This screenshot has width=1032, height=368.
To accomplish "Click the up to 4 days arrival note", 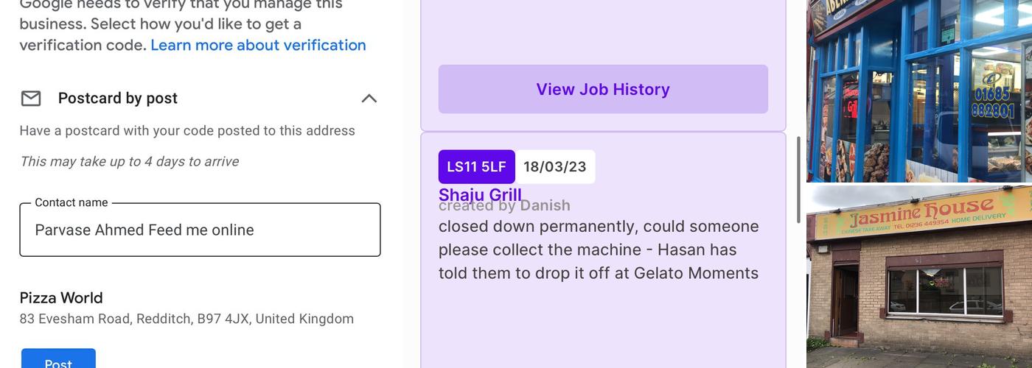I will [x=129, y=162].
